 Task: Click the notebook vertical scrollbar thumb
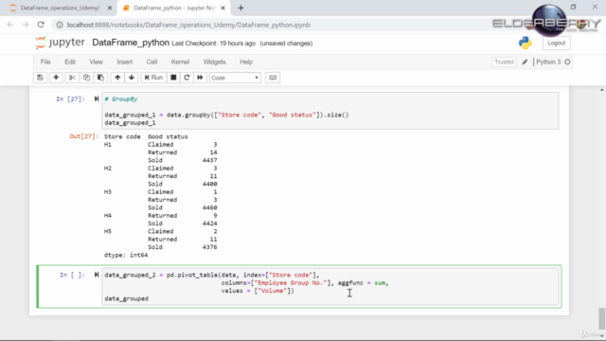[602, 318]
